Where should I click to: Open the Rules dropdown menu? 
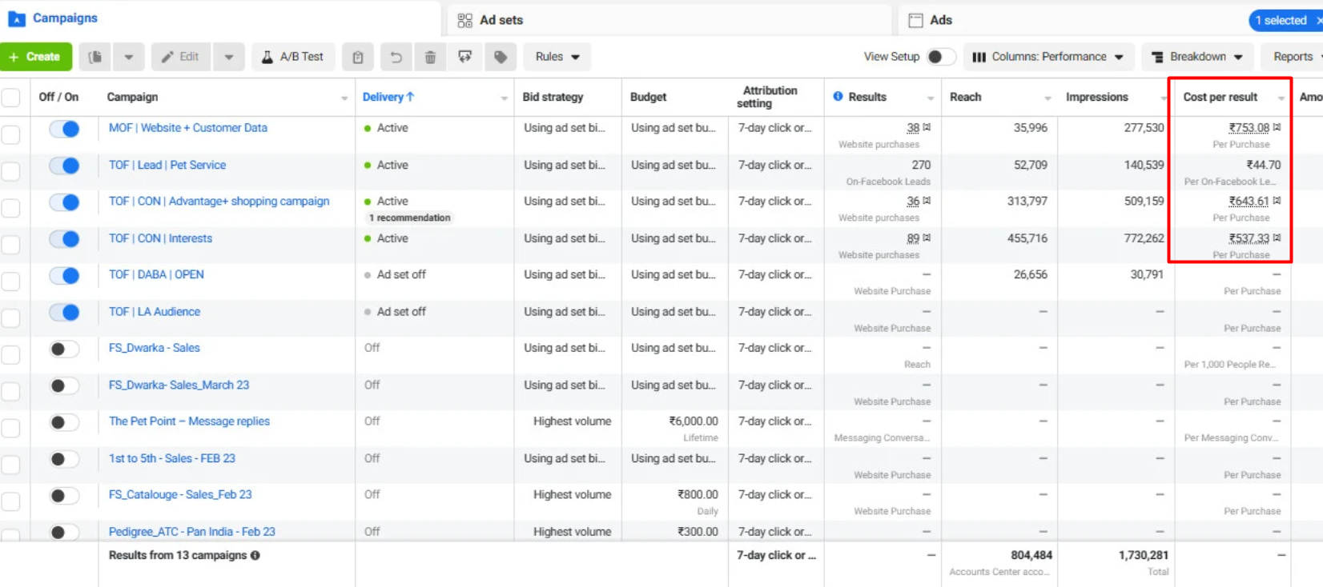557,57
